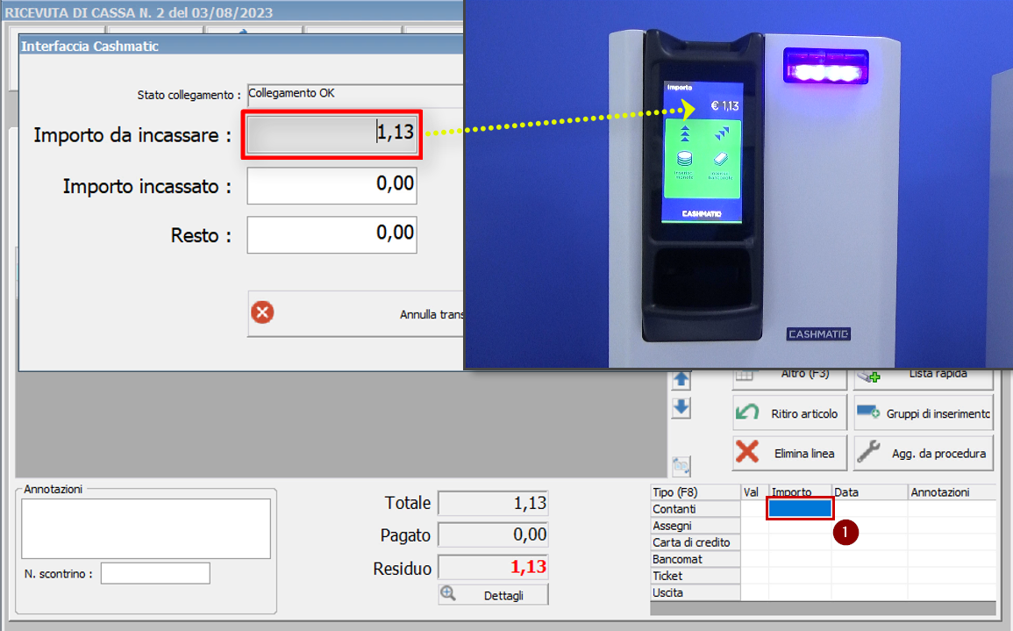Click the highlighted blue Importo cell
Screen dimensions: 1013x631
pyautogui.click(x=799, y=508)
